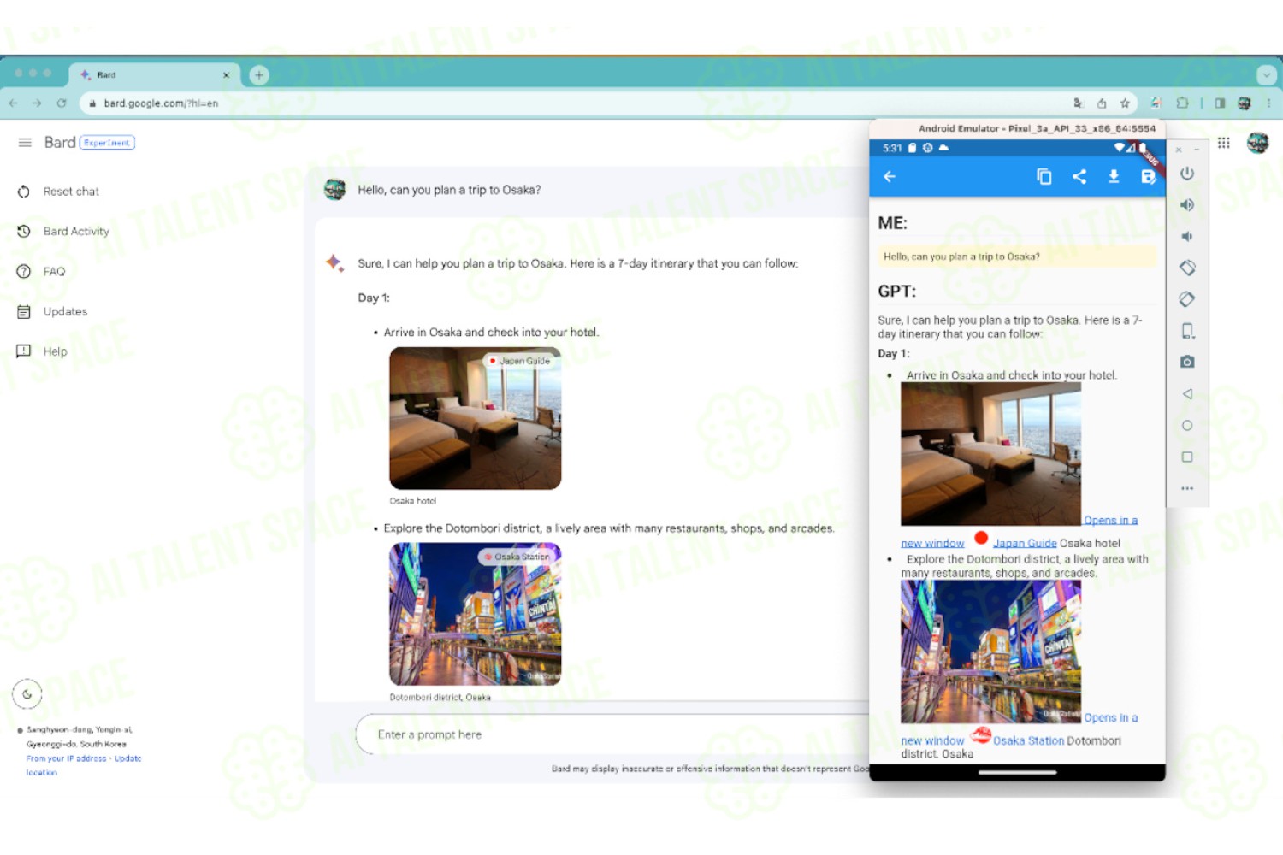The width and height of the screenshot is (1283, 855).
Task: Toggle dark theme with the moon button
Action: [x=27, y=694]
